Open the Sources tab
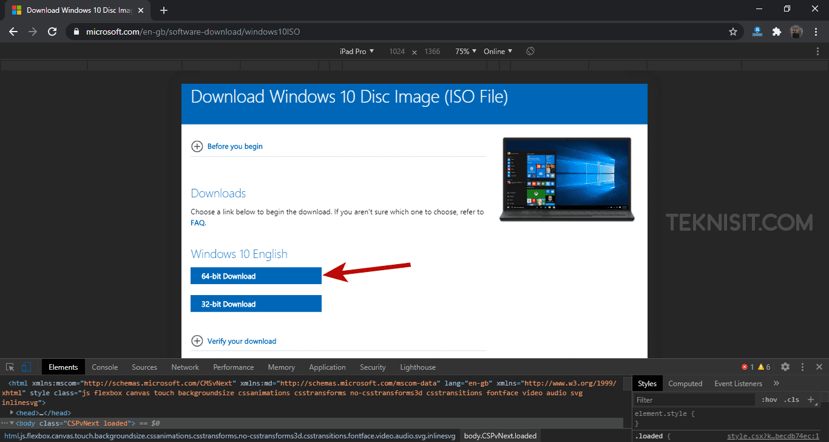The height and width of the screenshot is (442, 829). pyautogui.click(x=144, y=367)
